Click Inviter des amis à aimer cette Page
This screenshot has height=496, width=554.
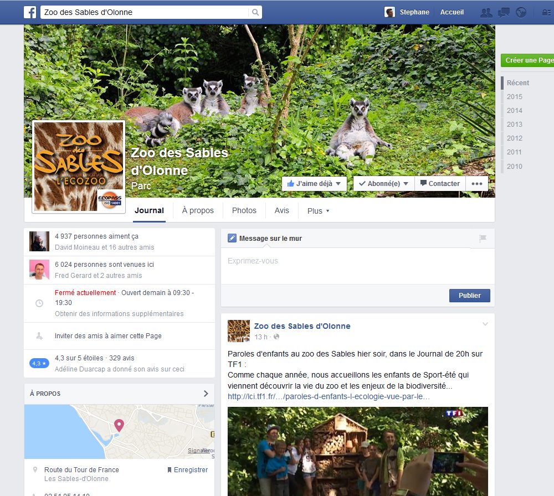tap(108, 335)
